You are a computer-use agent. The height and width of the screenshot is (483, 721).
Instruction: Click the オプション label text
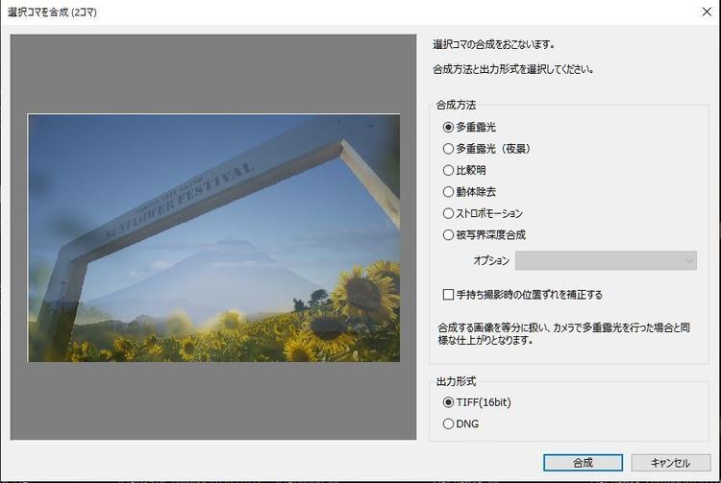491,261
